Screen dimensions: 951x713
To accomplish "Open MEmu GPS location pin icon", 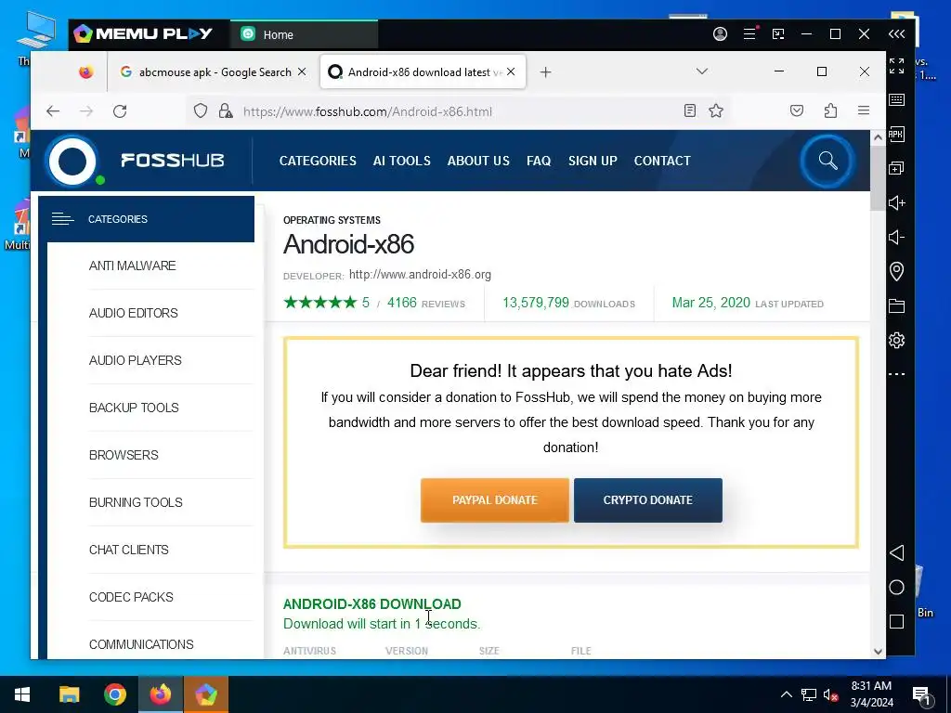I will tap(896, 271).
